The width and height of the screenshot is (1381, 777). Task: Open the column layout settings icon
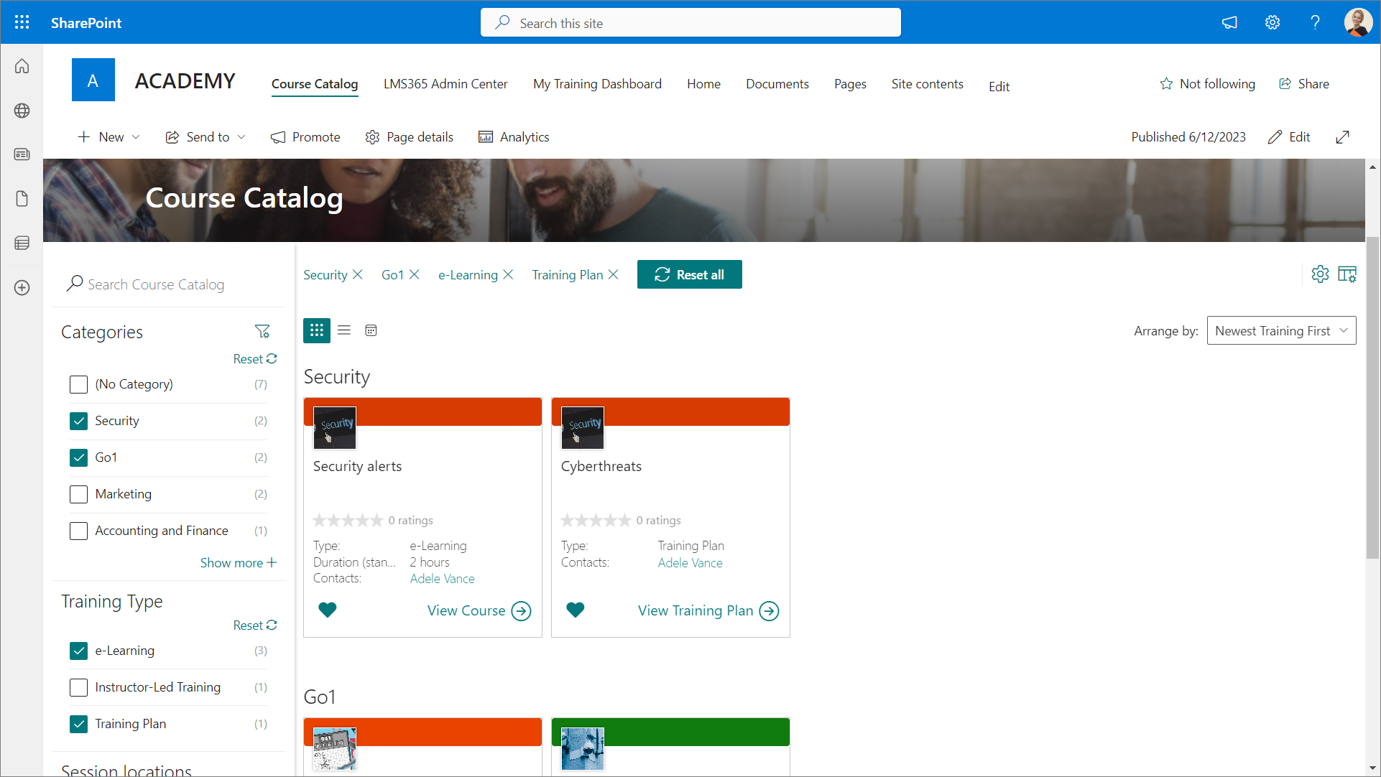click(x=1347, y=274)
